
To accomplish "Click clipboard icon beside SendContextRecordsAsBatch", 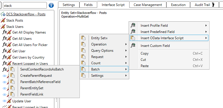I will point(13,69).
